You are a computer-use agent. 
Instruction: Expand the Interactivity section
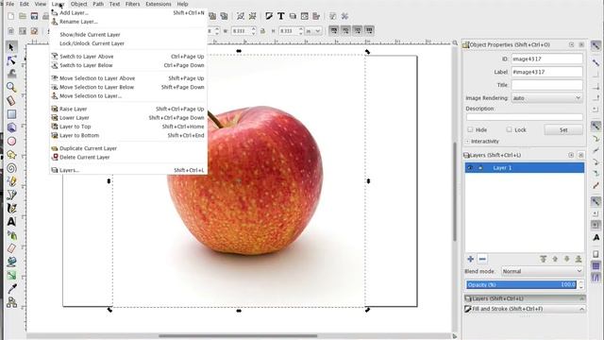tap(482, 142)
